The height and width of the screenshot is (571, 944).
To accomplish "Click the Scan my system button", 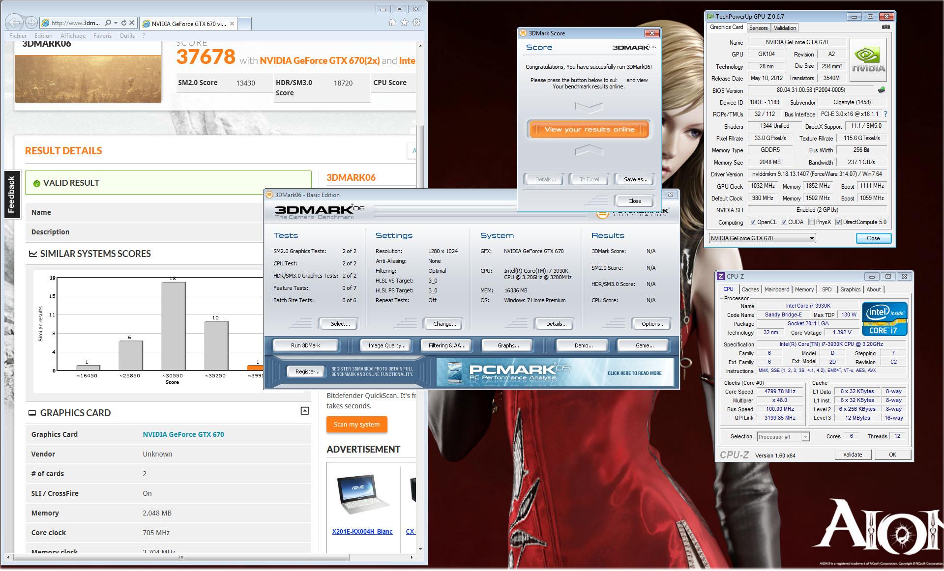I will click(356, 424).
